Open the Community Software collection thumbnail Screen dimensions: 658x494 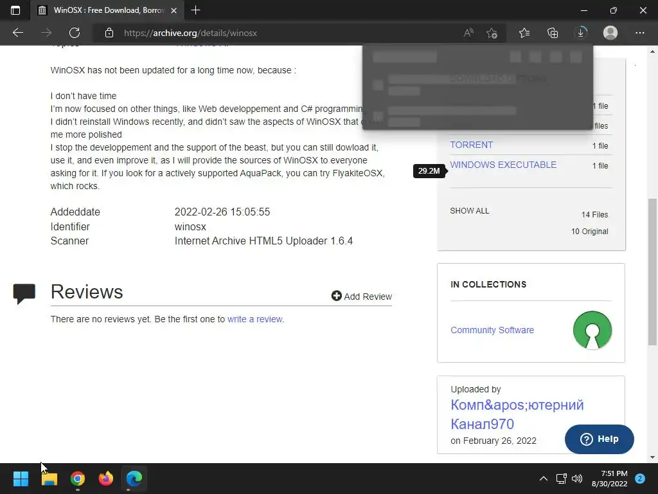592,330
